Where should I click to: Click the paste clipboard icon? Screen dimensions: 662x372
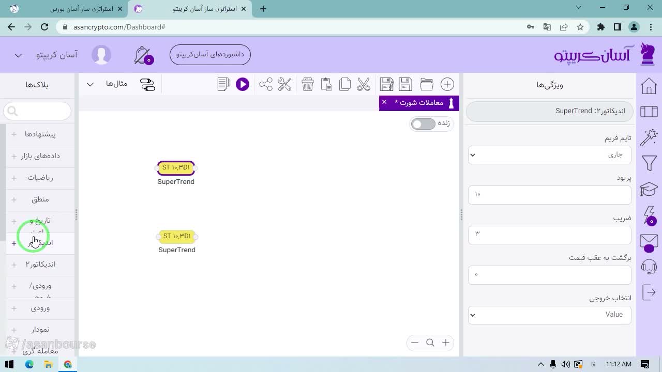click(x=326, y=84)
